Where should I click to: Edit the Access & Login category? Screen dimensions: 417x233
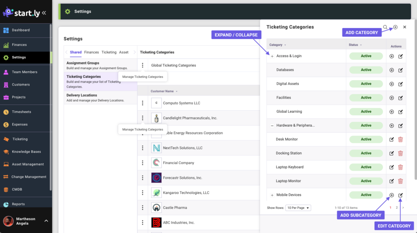(401, 56)
